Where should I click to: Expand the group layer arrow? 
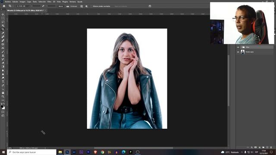pos(241,47)
